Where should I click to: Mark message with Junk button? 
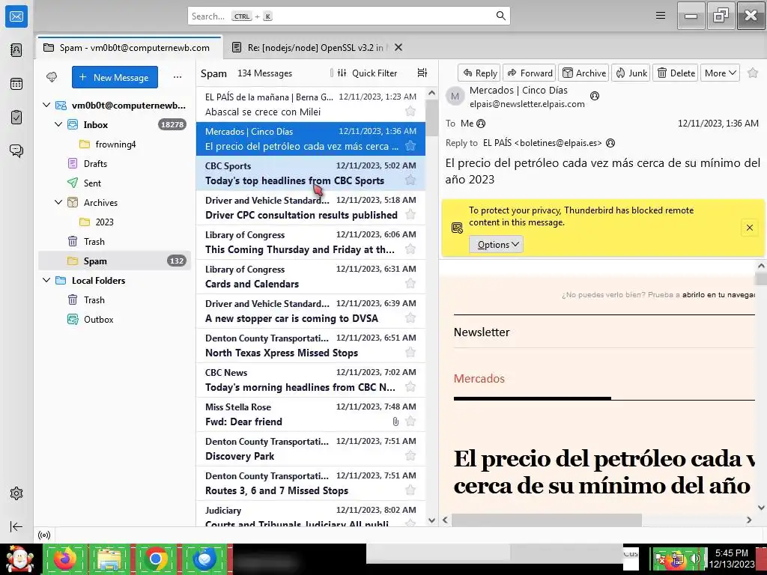(x=631, y=73)
